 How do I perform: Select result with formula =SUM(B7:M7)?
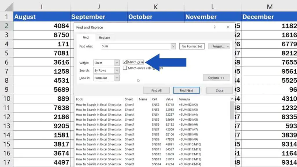click(153, 129)
